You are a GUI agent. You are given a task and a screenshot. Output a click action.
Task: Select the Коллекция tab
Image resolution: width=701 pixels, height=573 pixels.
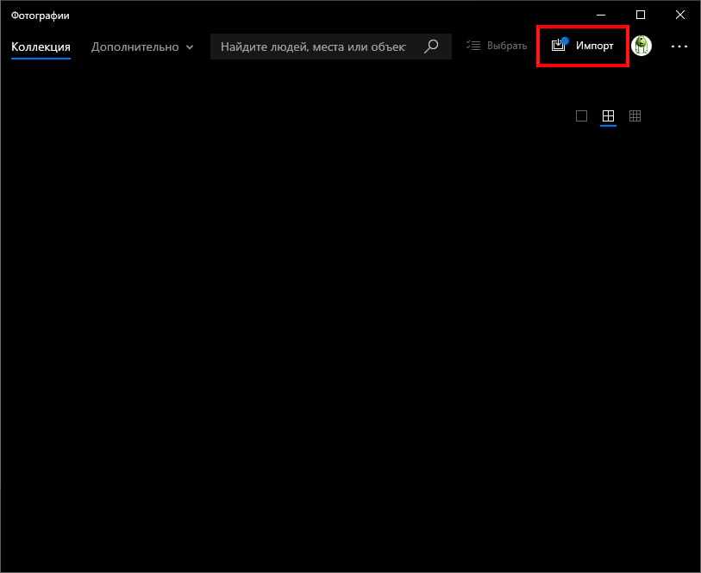pyautogui.click(x=41, y=47)
